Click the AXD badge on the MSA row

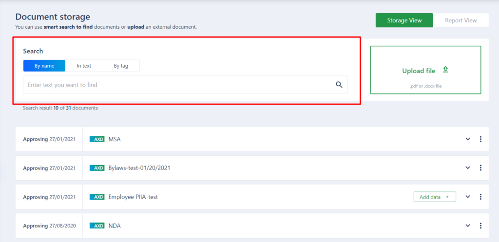point(97,139)
